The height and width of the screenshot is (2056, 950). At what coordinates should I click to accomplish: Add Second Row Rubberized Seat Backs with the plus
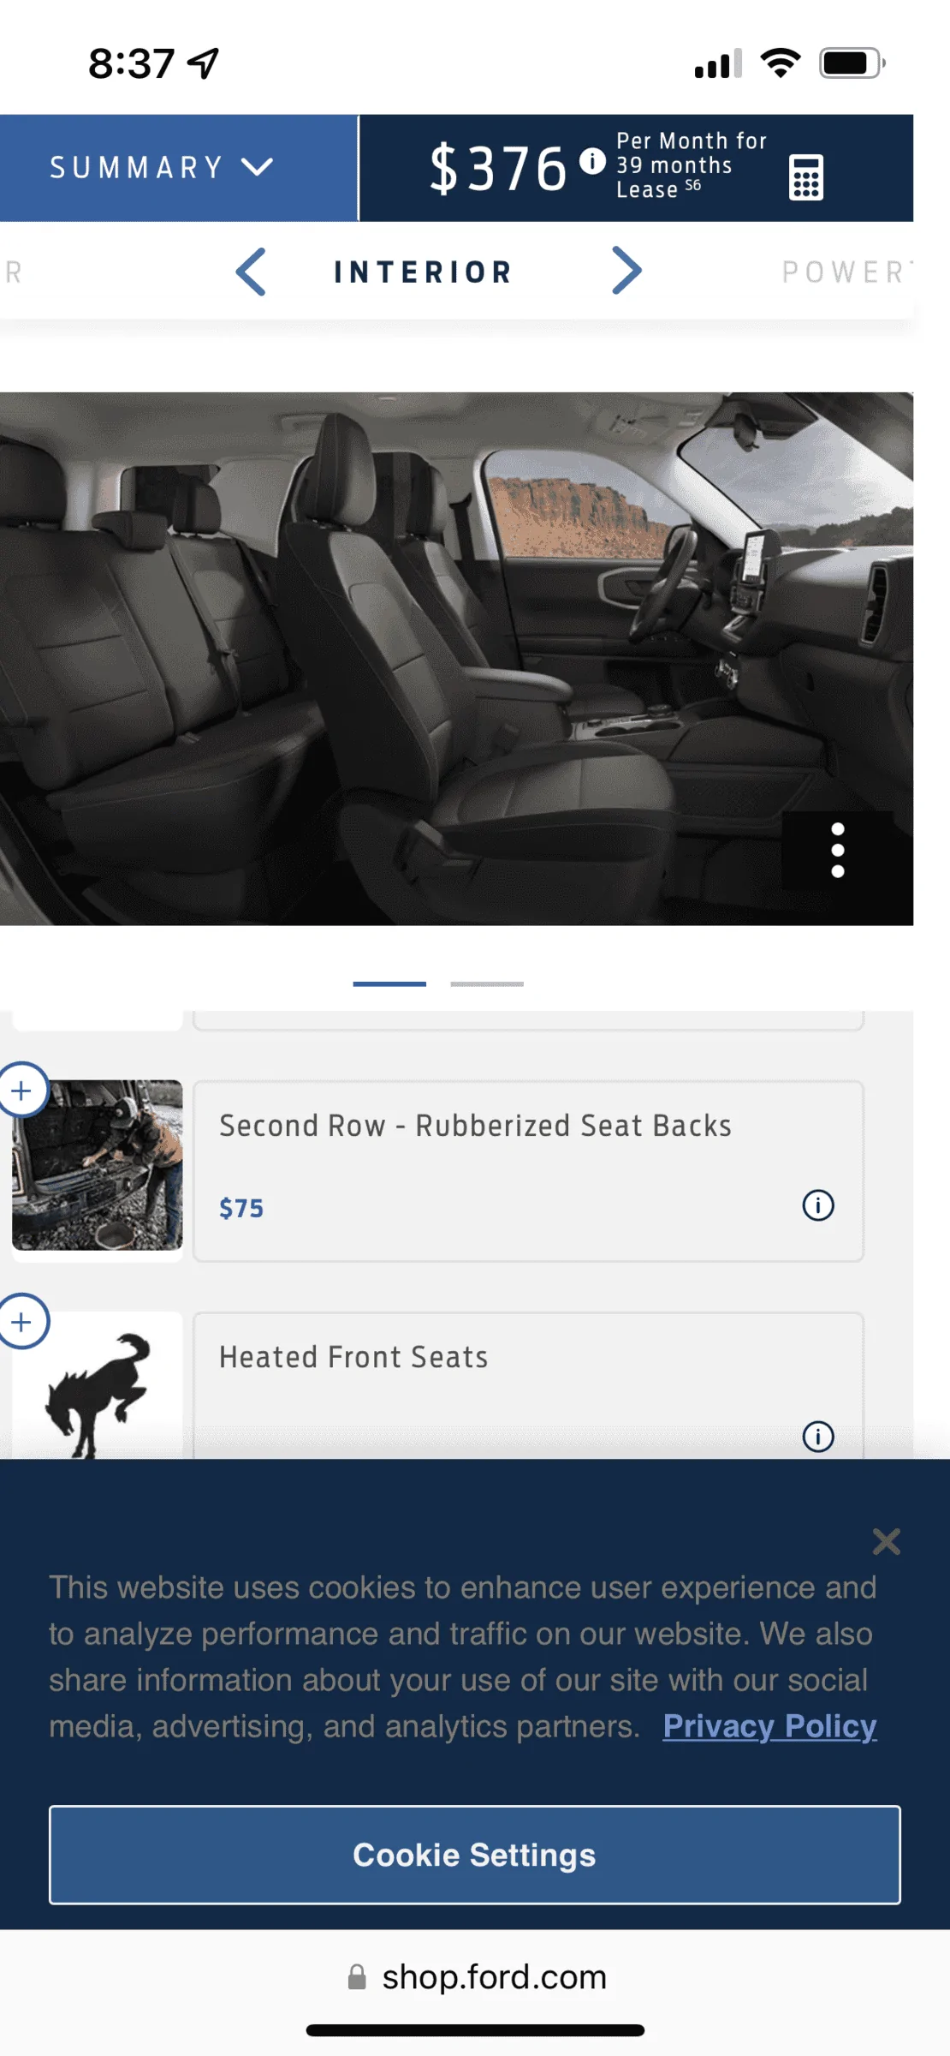pos(21,1091)
